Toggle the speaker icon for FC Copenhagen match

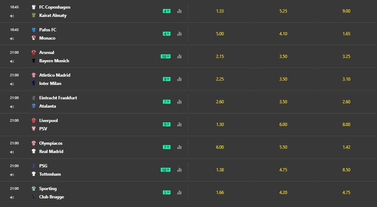point(12,16)
